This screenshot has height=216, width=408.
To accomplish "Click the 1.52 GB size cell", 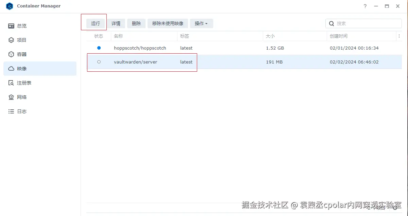I will click(x=275, y=48).
